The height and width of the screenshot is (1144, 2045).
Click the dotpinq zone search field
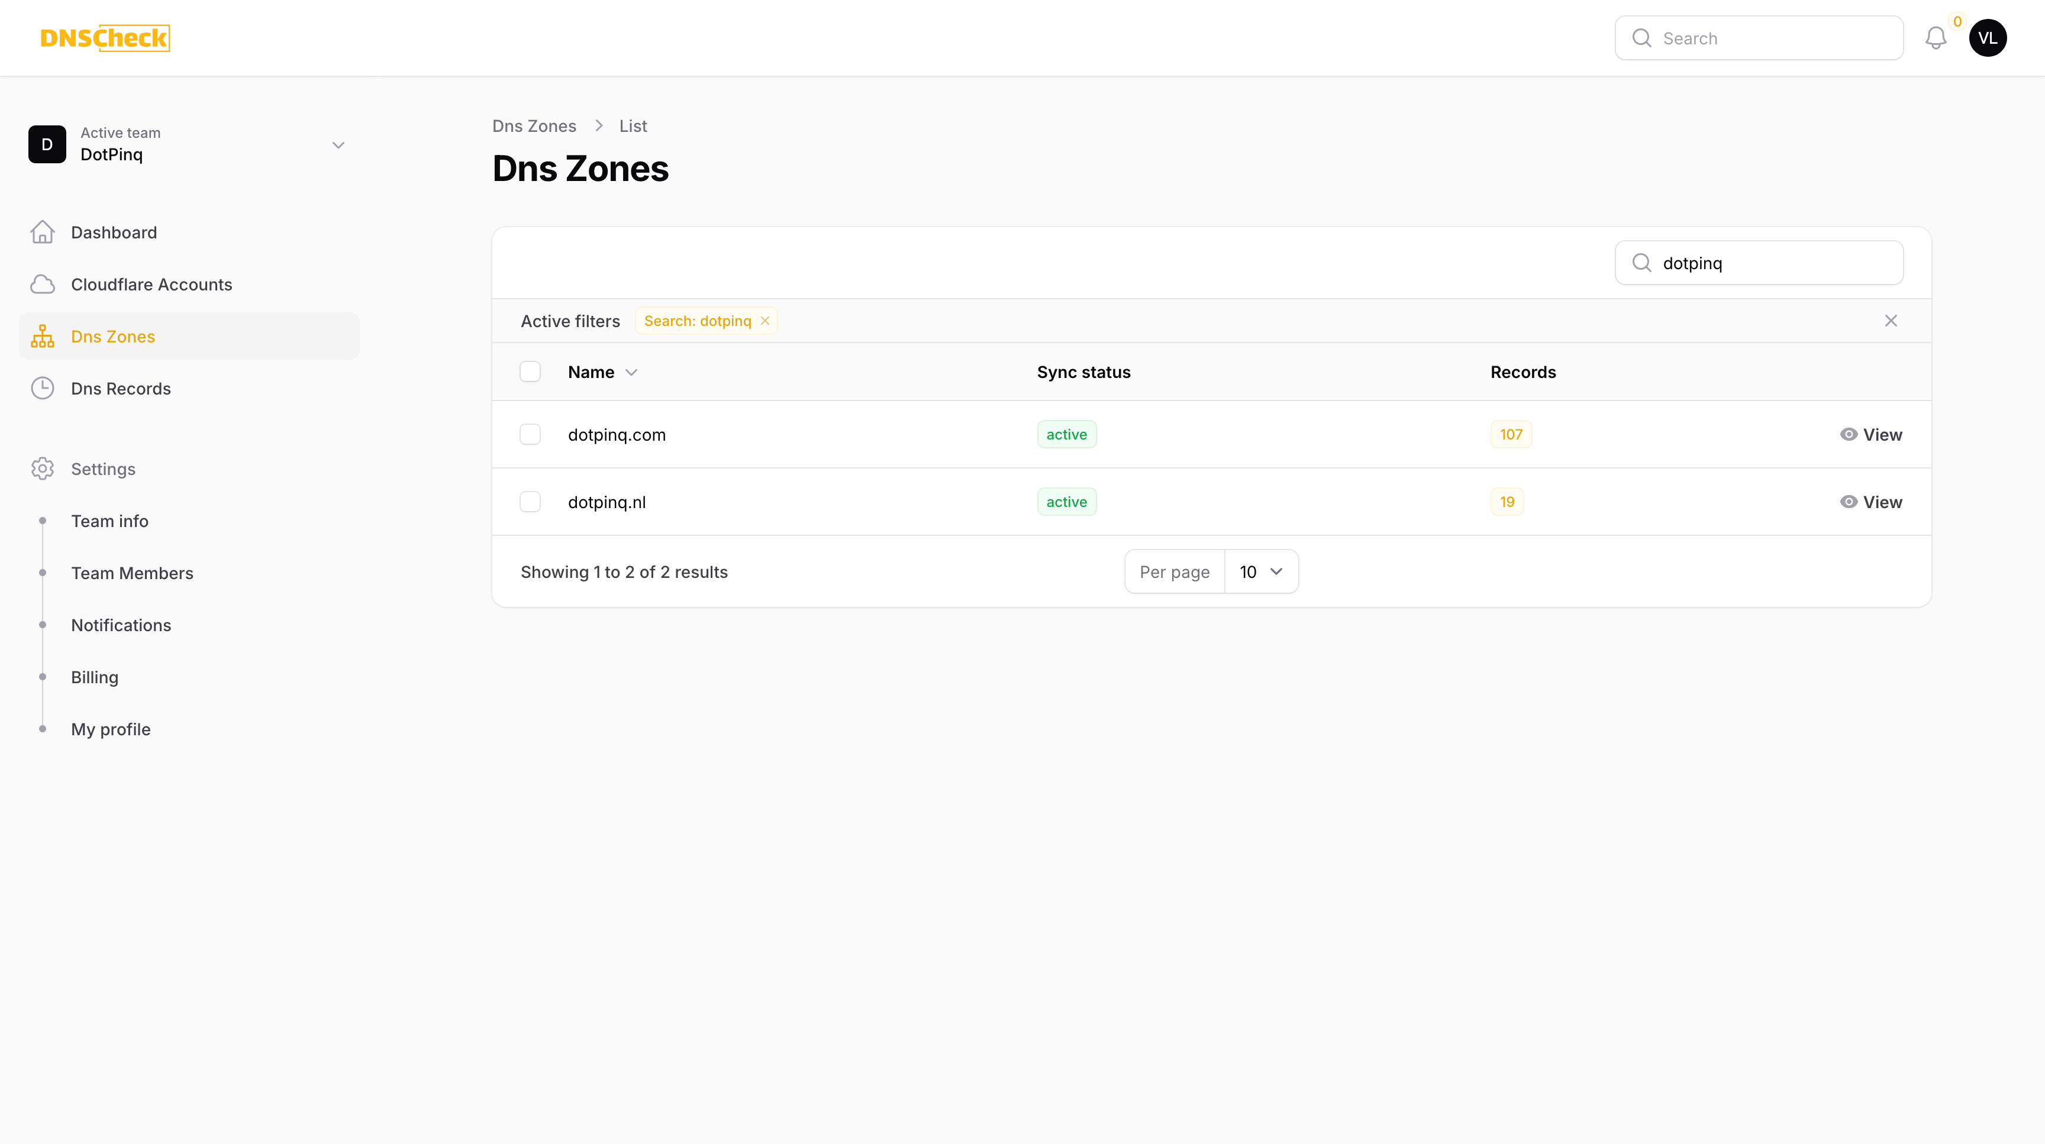click(x=1759, y=263)
